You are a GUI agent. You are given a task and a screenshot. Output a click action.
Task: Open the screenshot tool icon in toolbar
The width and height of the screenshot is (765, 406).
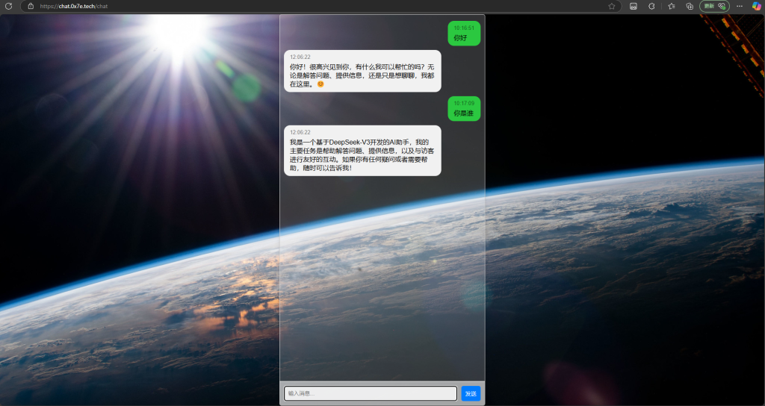(634, 6)
